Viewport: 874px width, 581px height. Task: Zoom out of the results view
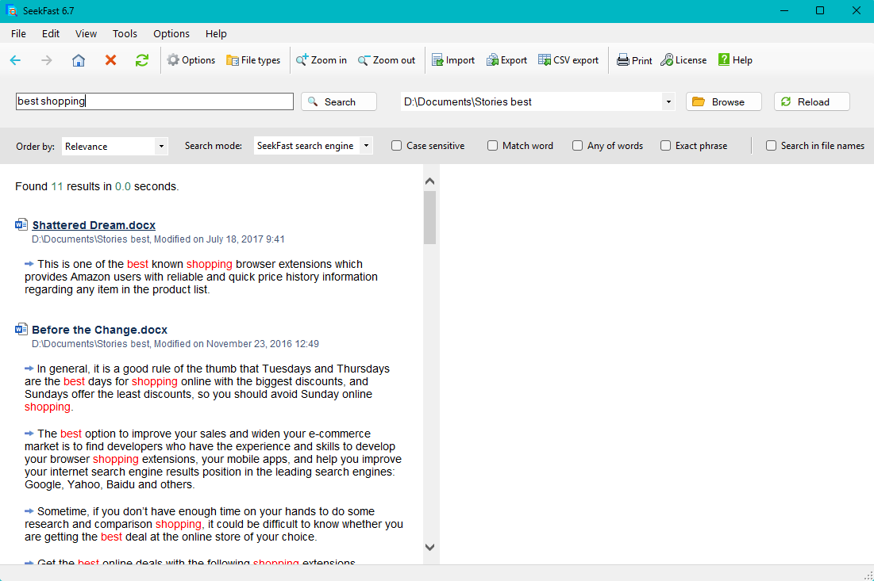pos(387,59)
